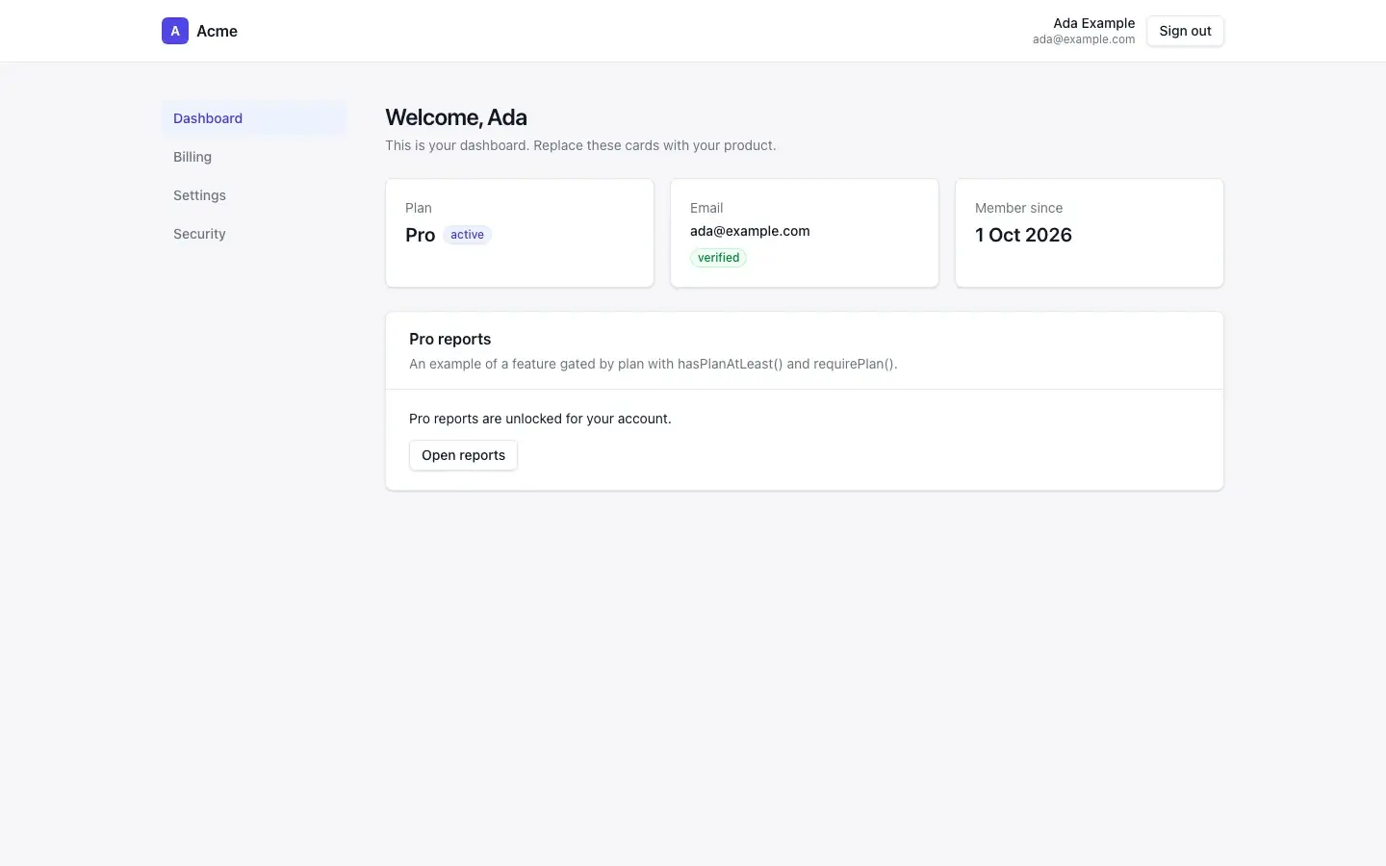1386x866 pixels.
Task: Click 'Ada Example' name in header
Action: [1093, 23]
